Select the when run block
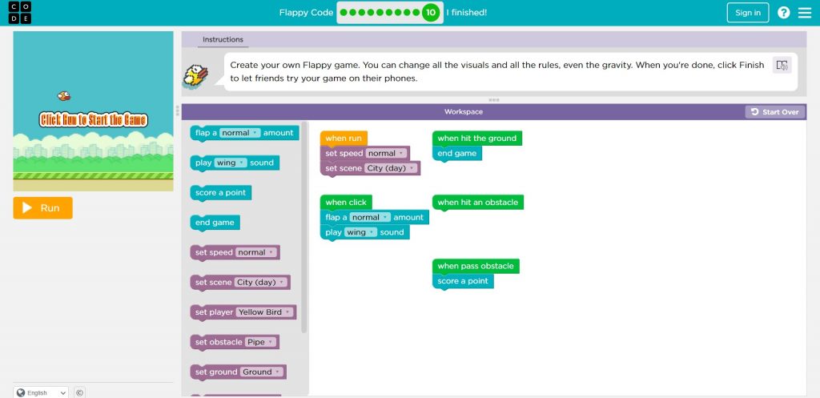 344,138
